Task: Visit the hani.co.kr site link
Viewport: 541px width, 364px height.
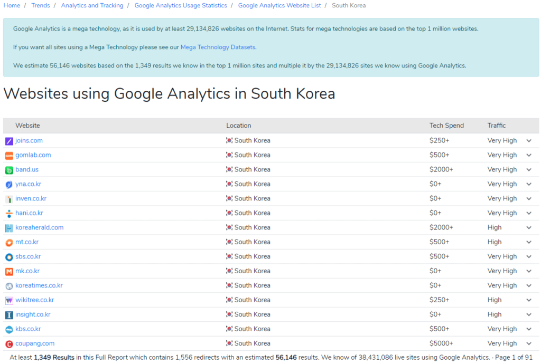Action: (x=29, y=213)
